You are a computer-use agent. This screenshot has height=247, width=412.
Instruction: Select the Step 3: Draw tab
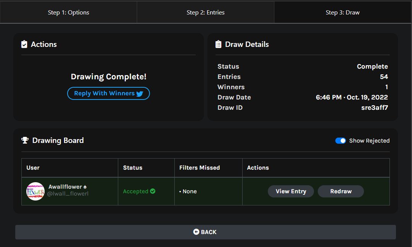tap(343, 12)
